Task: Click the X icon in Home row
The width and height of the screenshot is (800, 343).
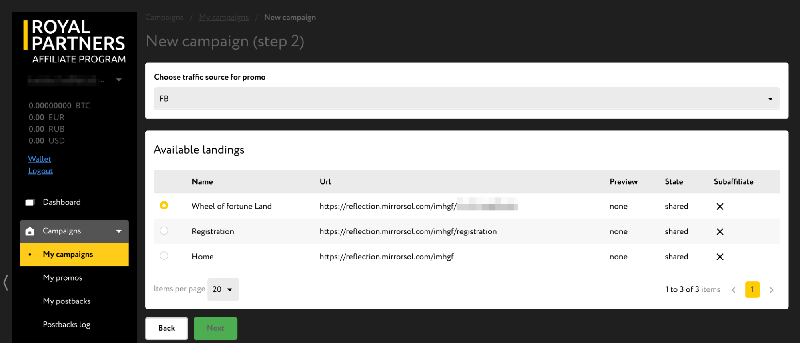Action: click(x=720, y=257)
